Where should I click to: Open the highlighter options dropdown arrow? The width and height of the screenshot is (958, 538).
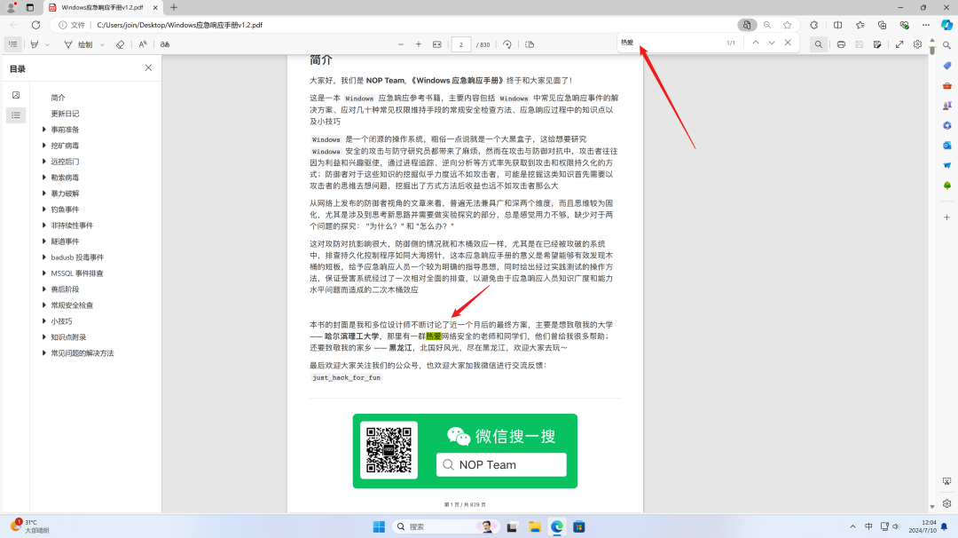46,43
